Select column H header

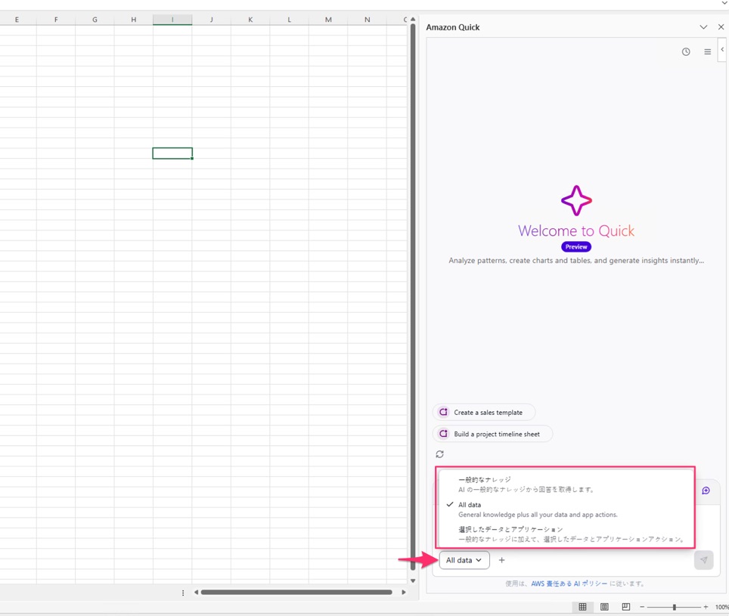click(133, 20)
